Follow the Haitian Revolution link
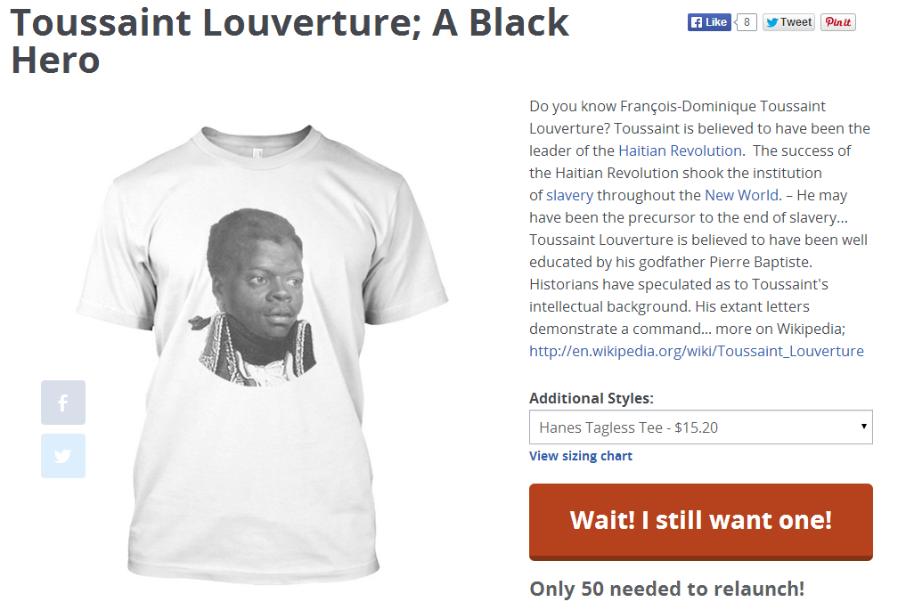This screenshot has width=906, height=602. (x=680, y=150)
